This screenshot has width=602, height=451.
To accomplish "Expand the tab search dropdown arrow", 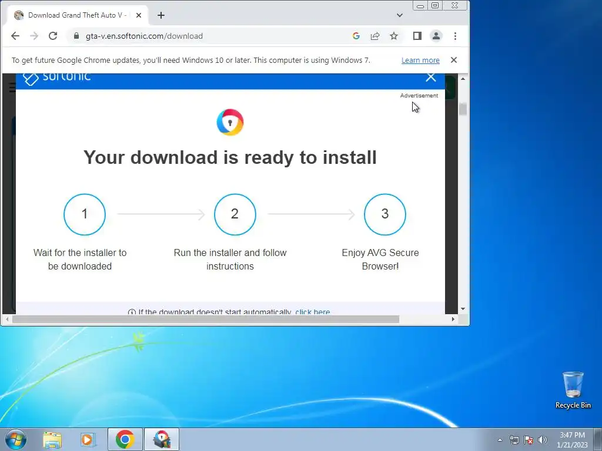I will (400, 15).
